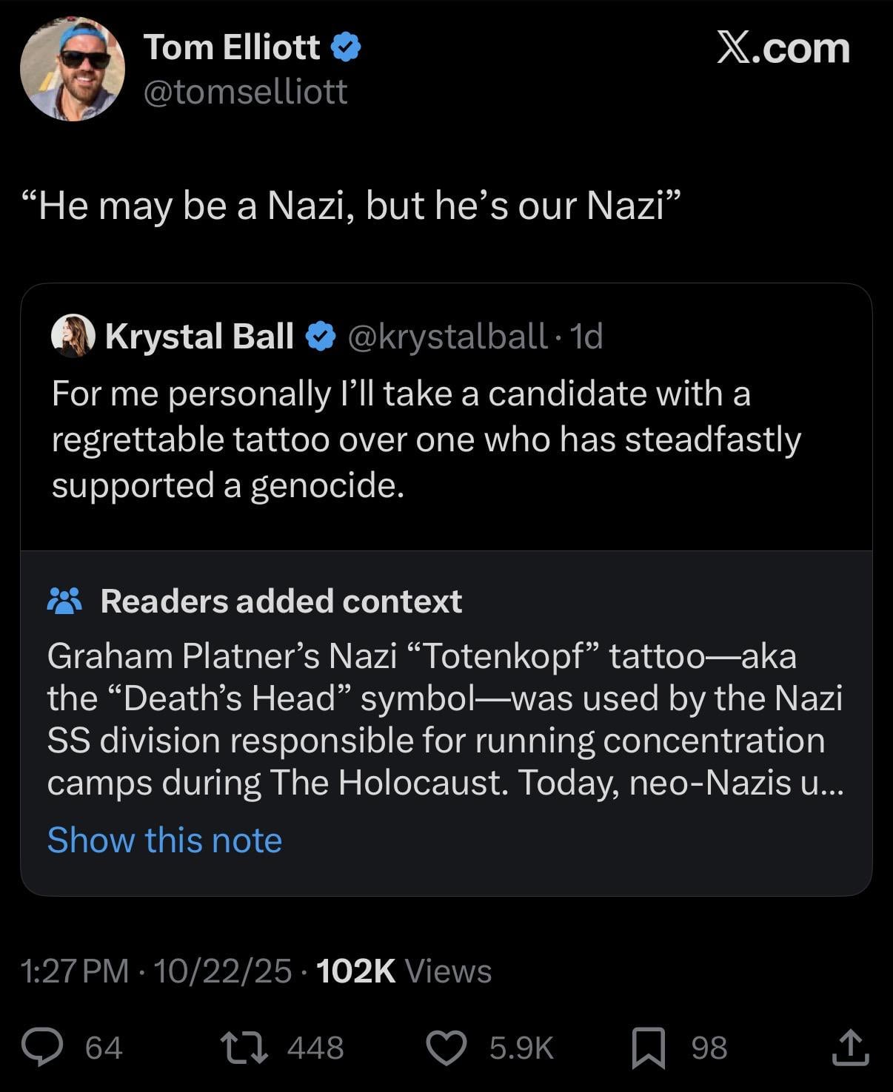Click Krystal Ball's verified checkmark
The image size is (893, 1092).
point(320,337)
